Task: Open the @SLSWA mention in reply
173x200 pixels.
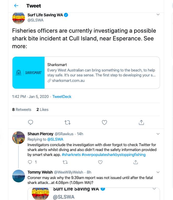Action: pos(55,139)
